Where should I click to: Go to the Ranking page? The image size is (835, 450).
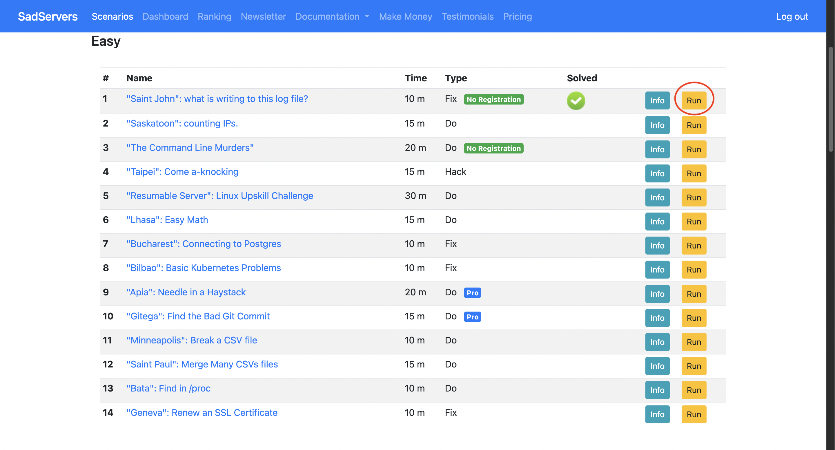tap(214, 17)
